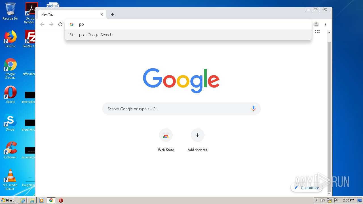The height and width of the screenshot is (204, 363).
Task: Click the network tray icon
Action: click(x=329, y=200)
